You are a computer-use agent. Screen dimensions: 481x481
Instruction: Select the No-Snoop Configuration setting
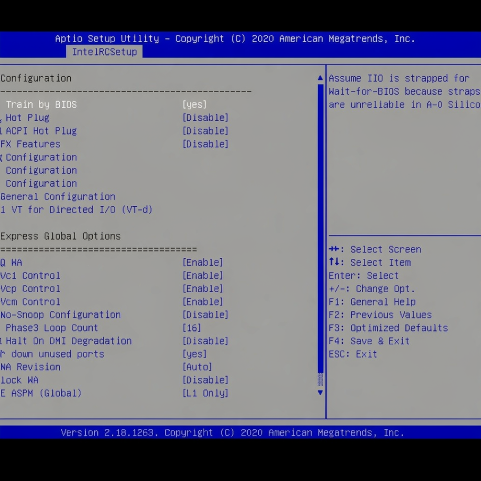pyautogui.click(x=61, y=315)
